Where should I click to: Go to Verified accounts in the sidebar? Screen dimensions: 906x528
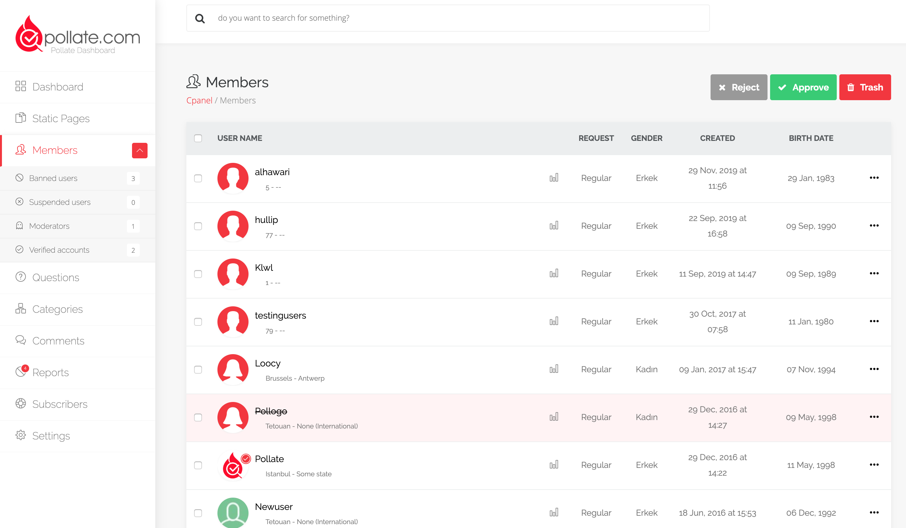(59, 250)
